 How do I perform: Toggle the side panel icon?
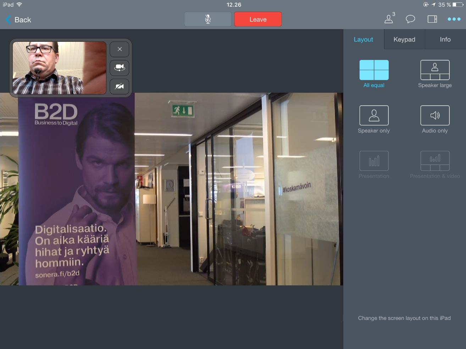432,19
